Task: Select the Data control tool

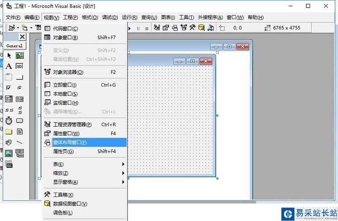Action: pyautogui.click(x=19, y=153)
